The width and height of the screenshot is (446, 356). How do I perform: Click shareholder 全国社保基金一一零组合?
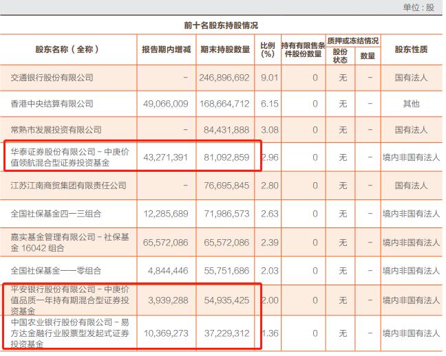point(56,271)
